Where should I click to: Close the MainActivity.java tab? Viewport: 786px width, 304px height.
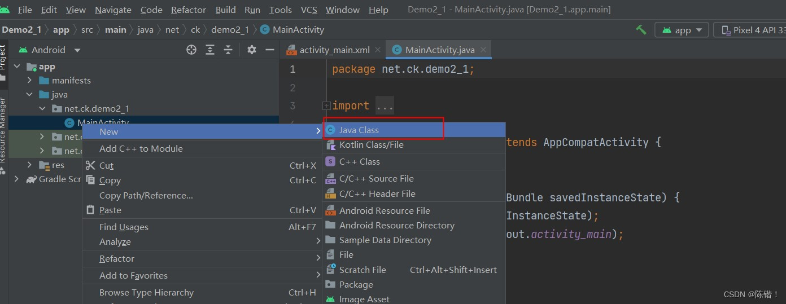click(483, 50)
